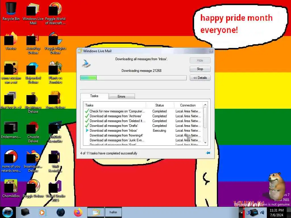Open Visual Studio 2015 desktop shortcut
The height and width of the screenshot is (218, 291).
pyautogui.click(x=55, y=190)
